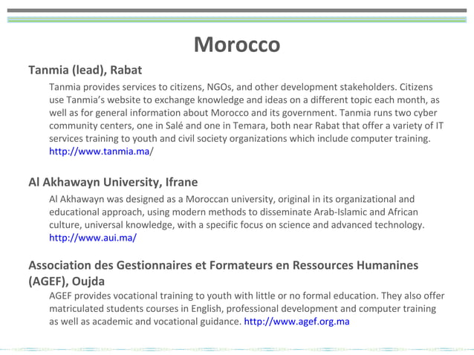Click the matriculated students courses line
The height and width of the screenshot is (355, 474).
[x=243, y=308]
